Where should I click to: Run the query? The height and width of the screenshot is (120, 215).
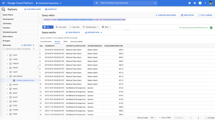[46, 27]
